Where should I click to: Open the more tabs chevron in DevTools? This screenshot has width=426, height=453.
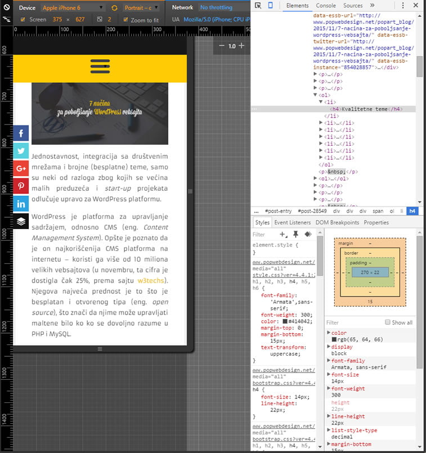(373, 5)
